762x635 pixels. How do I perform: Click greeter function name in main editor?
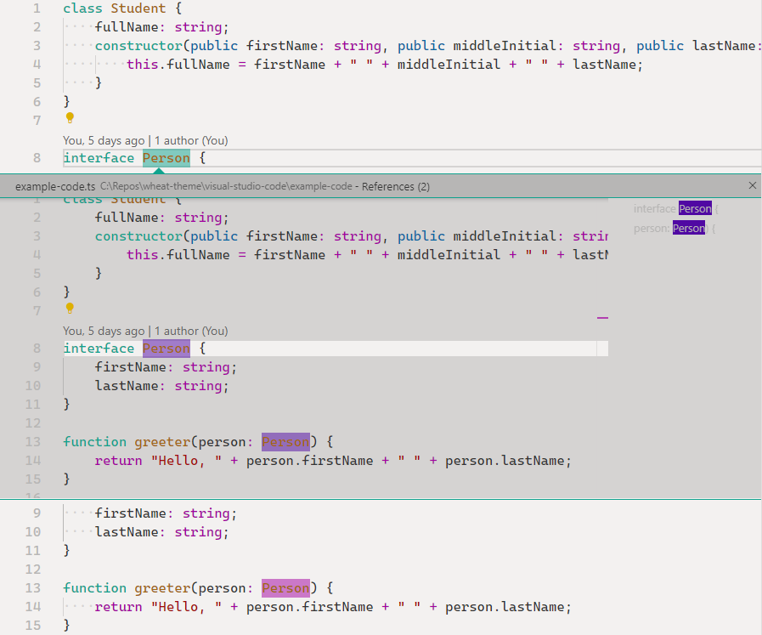pos(162,588)
